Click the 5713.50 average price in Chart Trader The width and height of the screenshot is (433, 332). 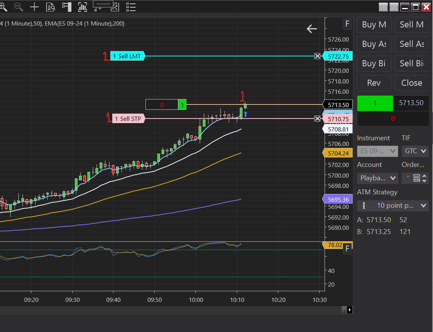[x=411, y=103]
